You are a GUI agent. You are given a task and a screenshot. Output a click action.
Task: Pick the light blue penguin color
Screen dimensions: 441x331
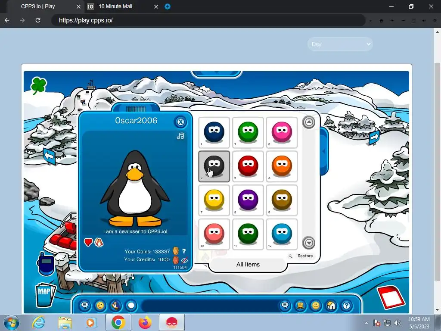(x=282, y=234)
